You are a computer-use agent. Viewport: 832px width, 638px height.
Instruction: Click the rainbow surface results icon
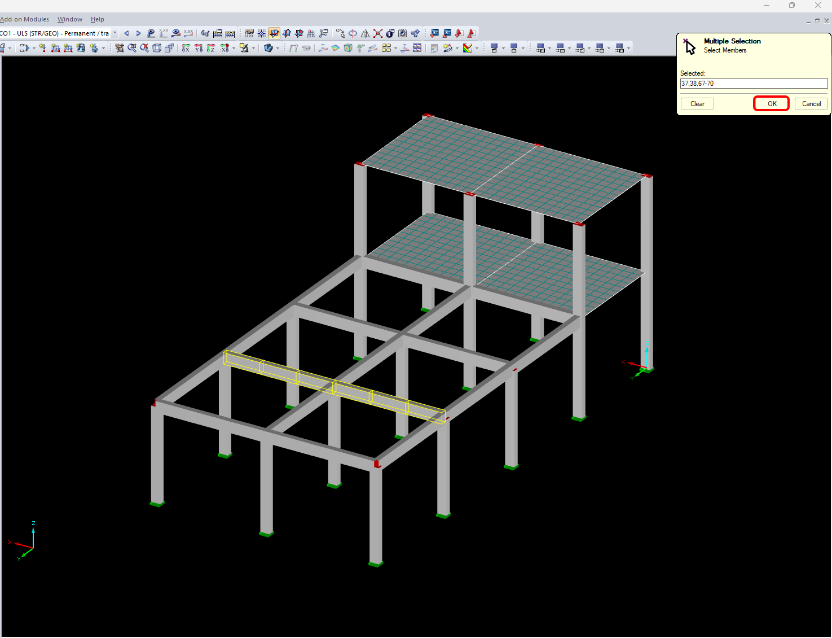coord(335,48)
